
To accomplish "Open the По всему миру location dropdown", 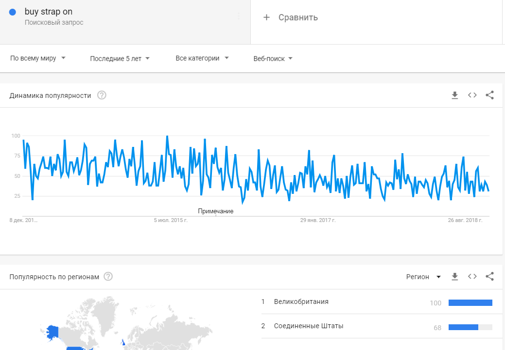I will [38, 58].
